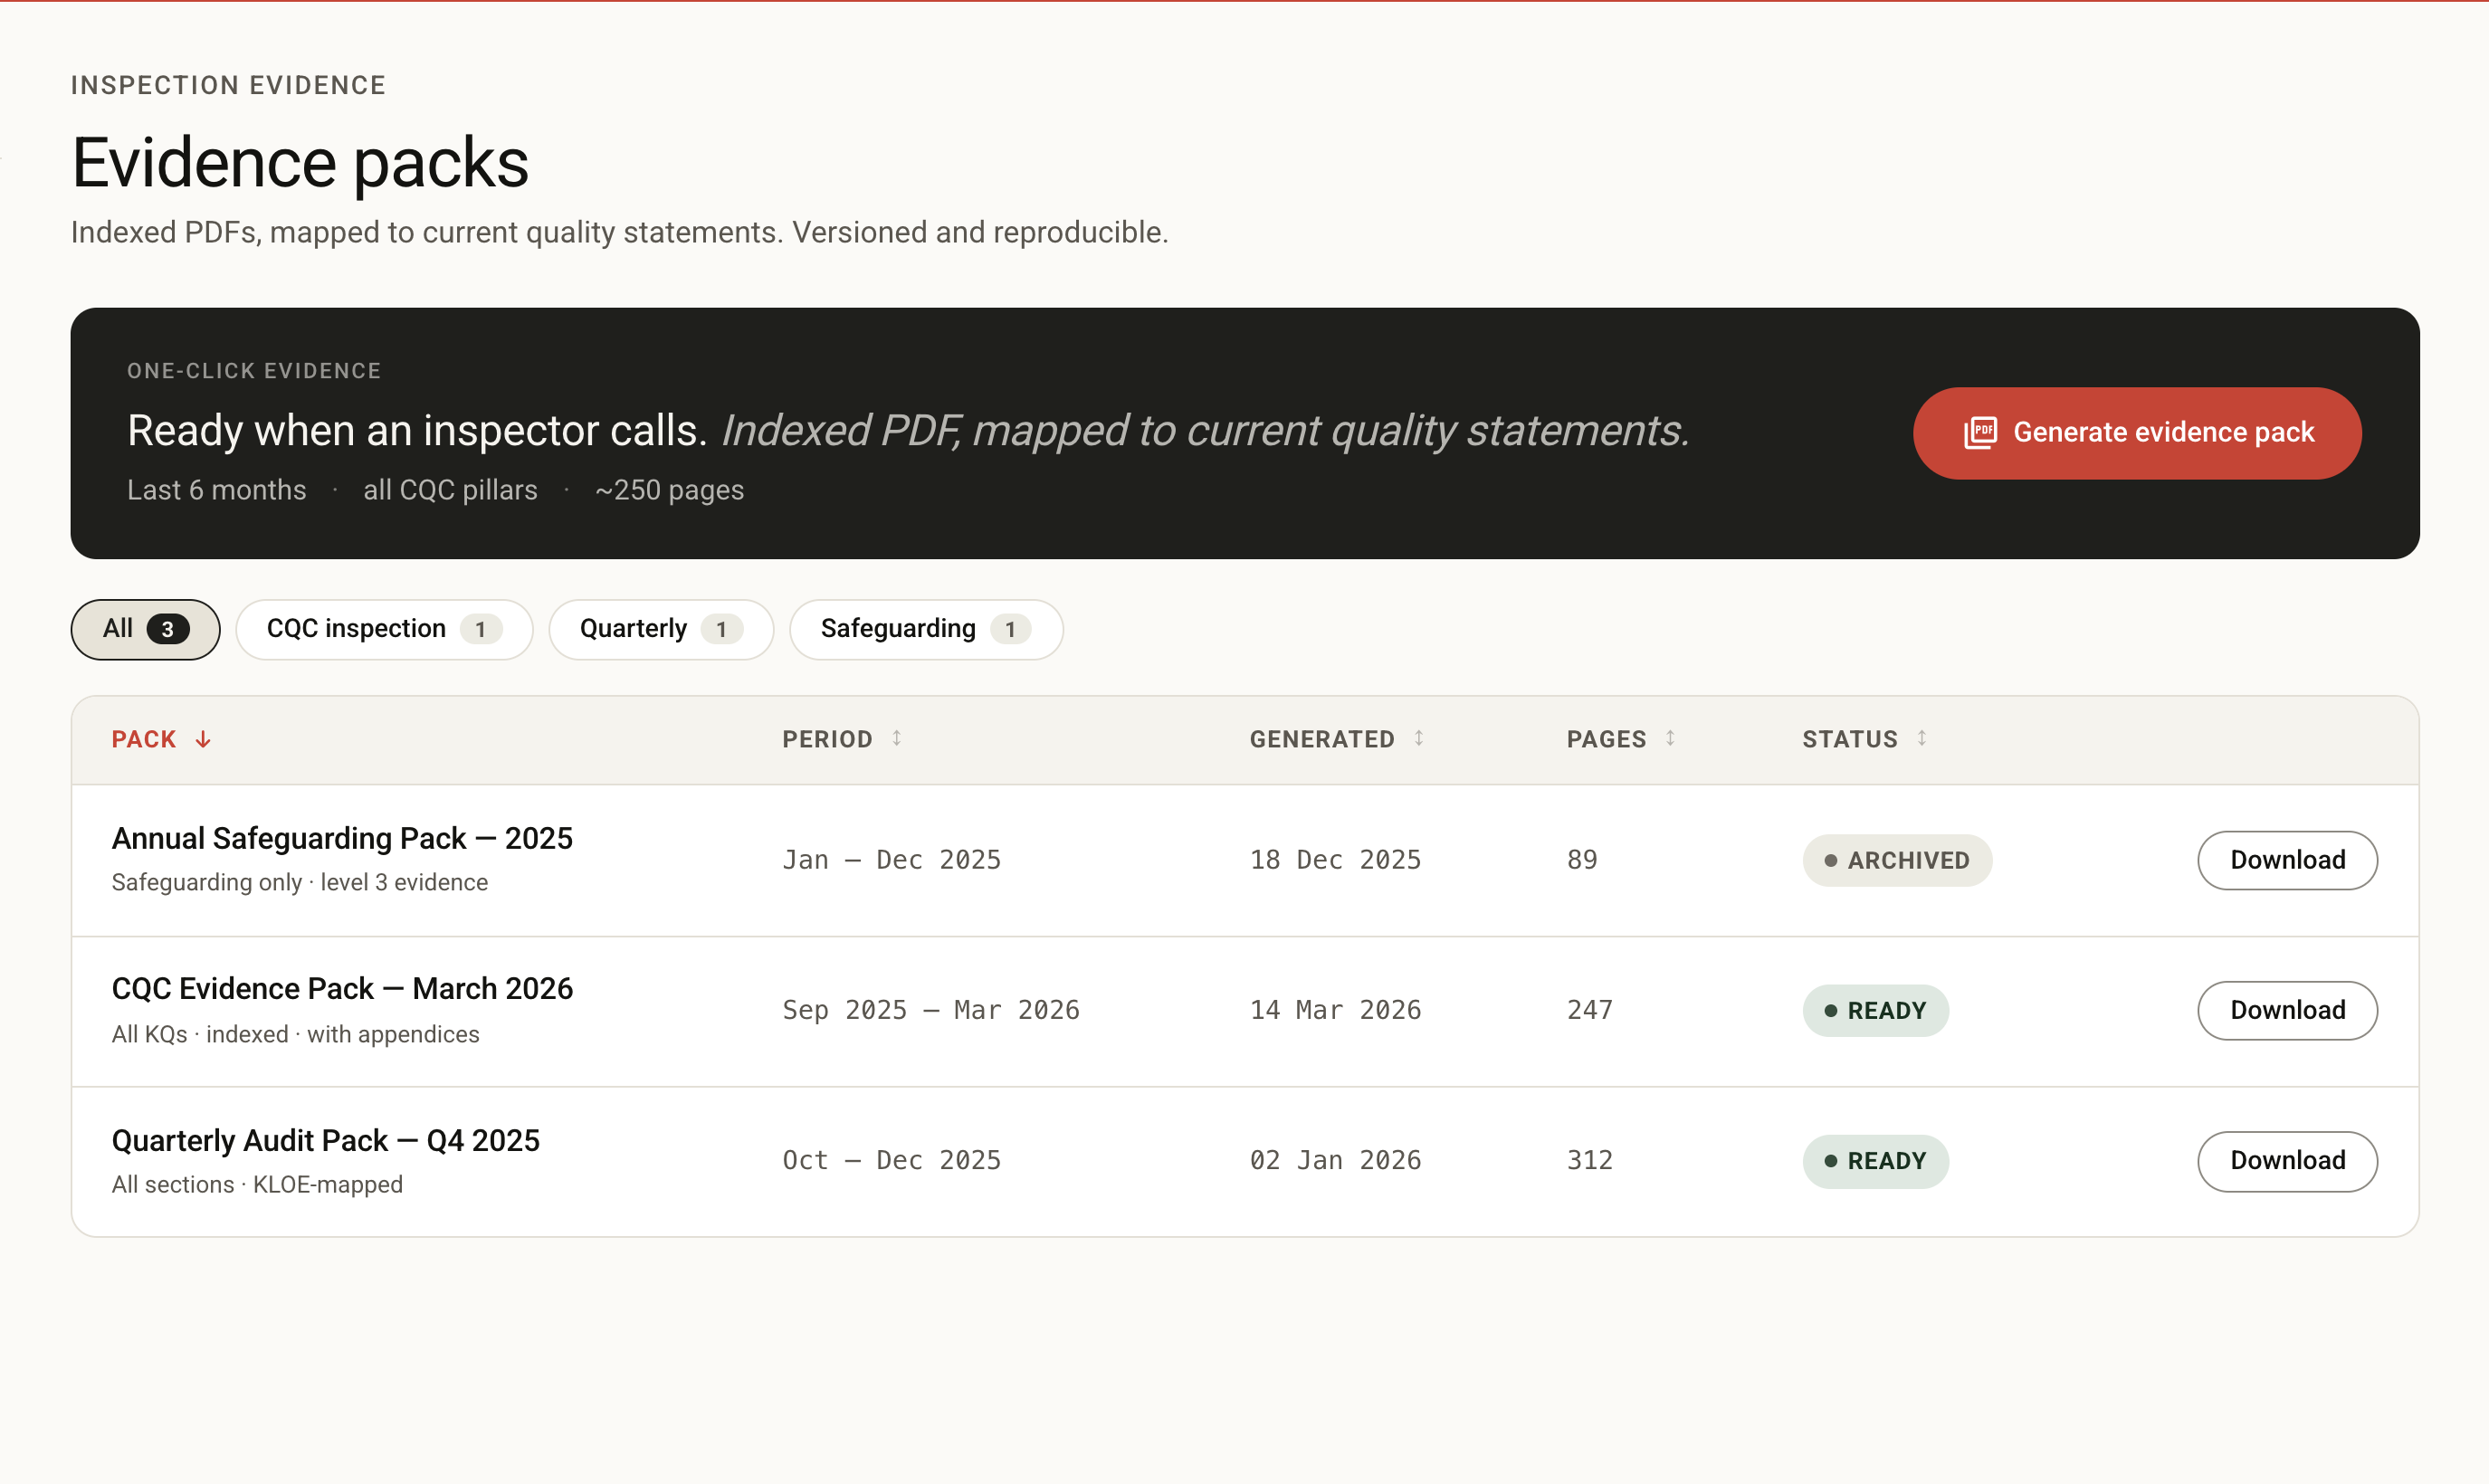
Task: Click the STATUS column header
Action: point(1850,739)
